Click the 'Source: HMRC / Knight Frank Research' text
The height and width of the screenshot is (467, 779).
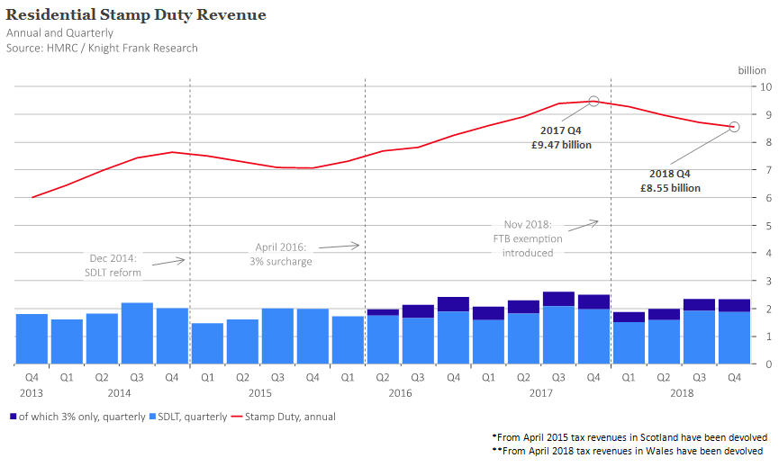tap(102, 48)
